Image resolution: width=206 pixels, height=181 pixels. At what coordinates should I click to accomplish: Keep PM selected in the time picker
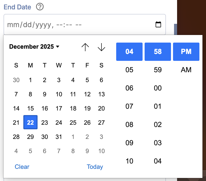click(x=186, y=52)
